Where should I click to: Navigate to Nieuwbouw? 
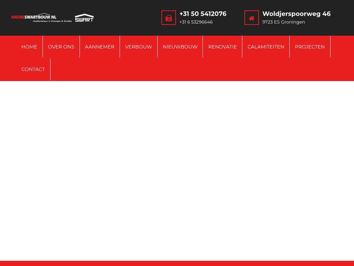[x=180, y=47]
